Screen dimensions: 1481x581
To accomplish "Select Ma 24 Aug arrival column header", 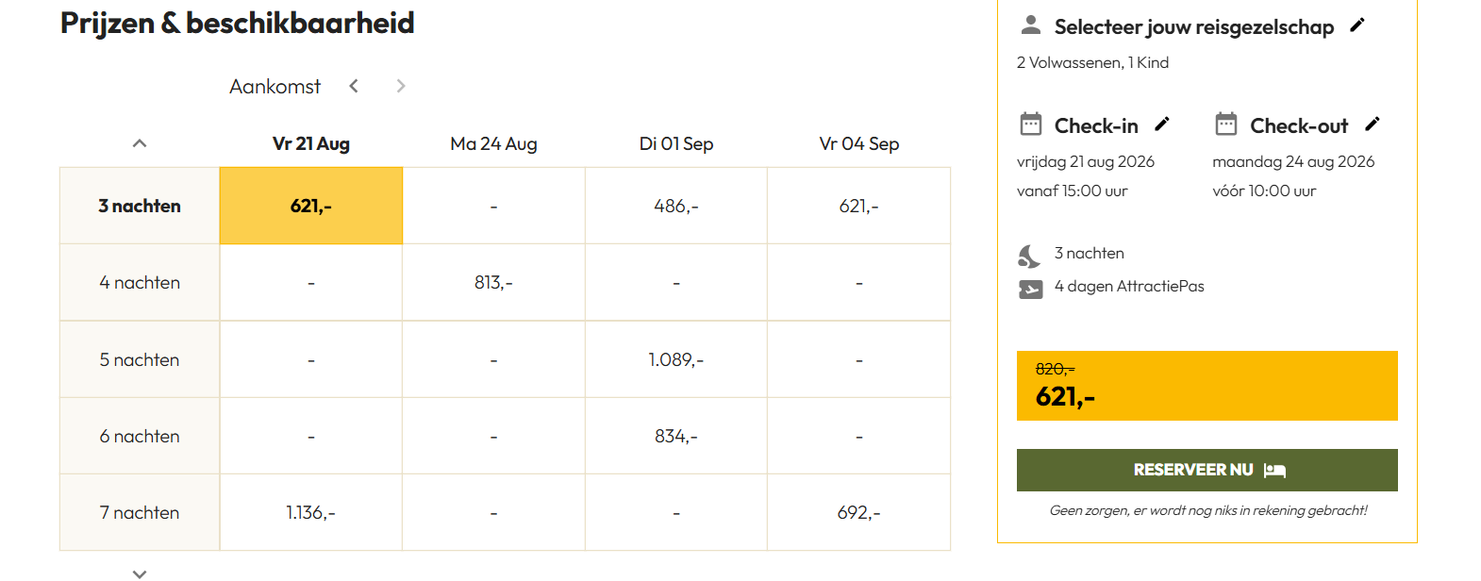I will (493, 143).
